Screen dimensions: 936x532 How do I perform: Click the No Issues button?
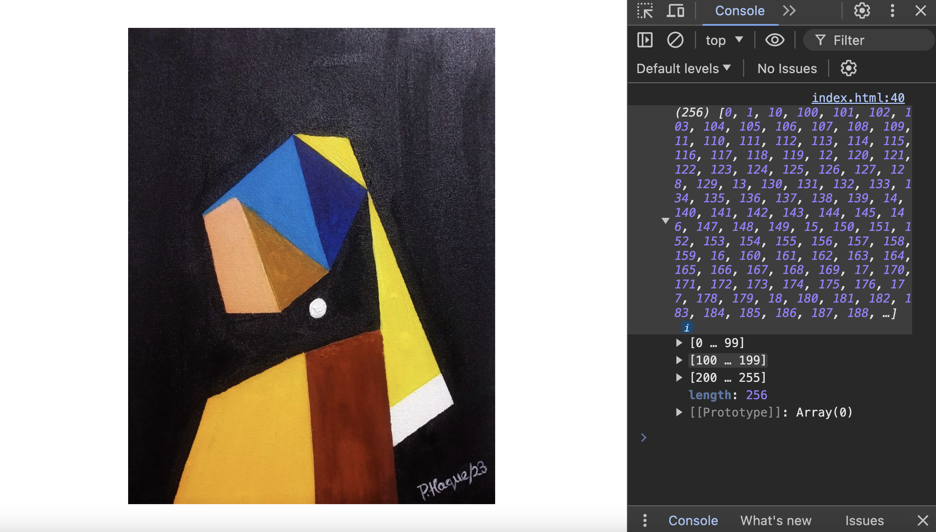coord(787,68)
